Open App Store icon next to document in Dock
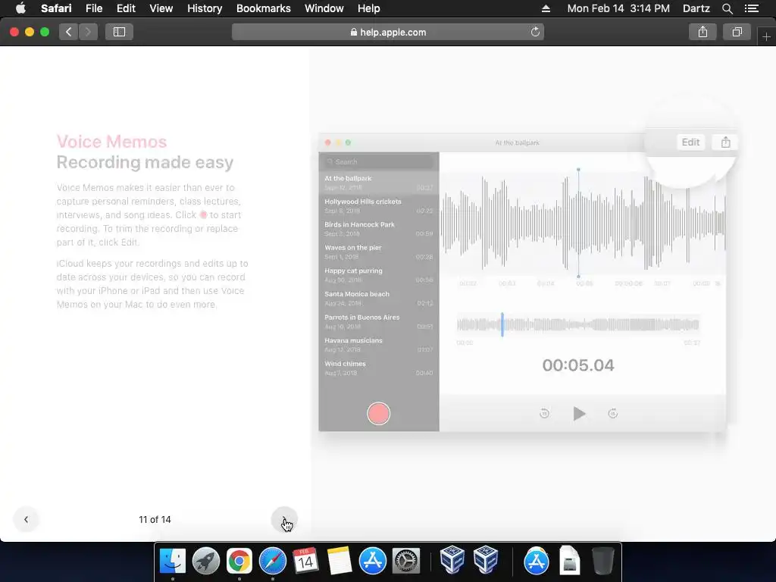 pos(537,561)
